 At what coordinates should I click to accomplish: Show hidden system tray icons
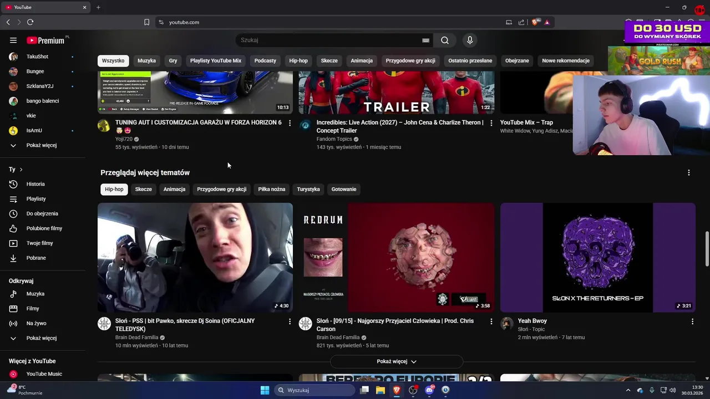tap(628, 390)
